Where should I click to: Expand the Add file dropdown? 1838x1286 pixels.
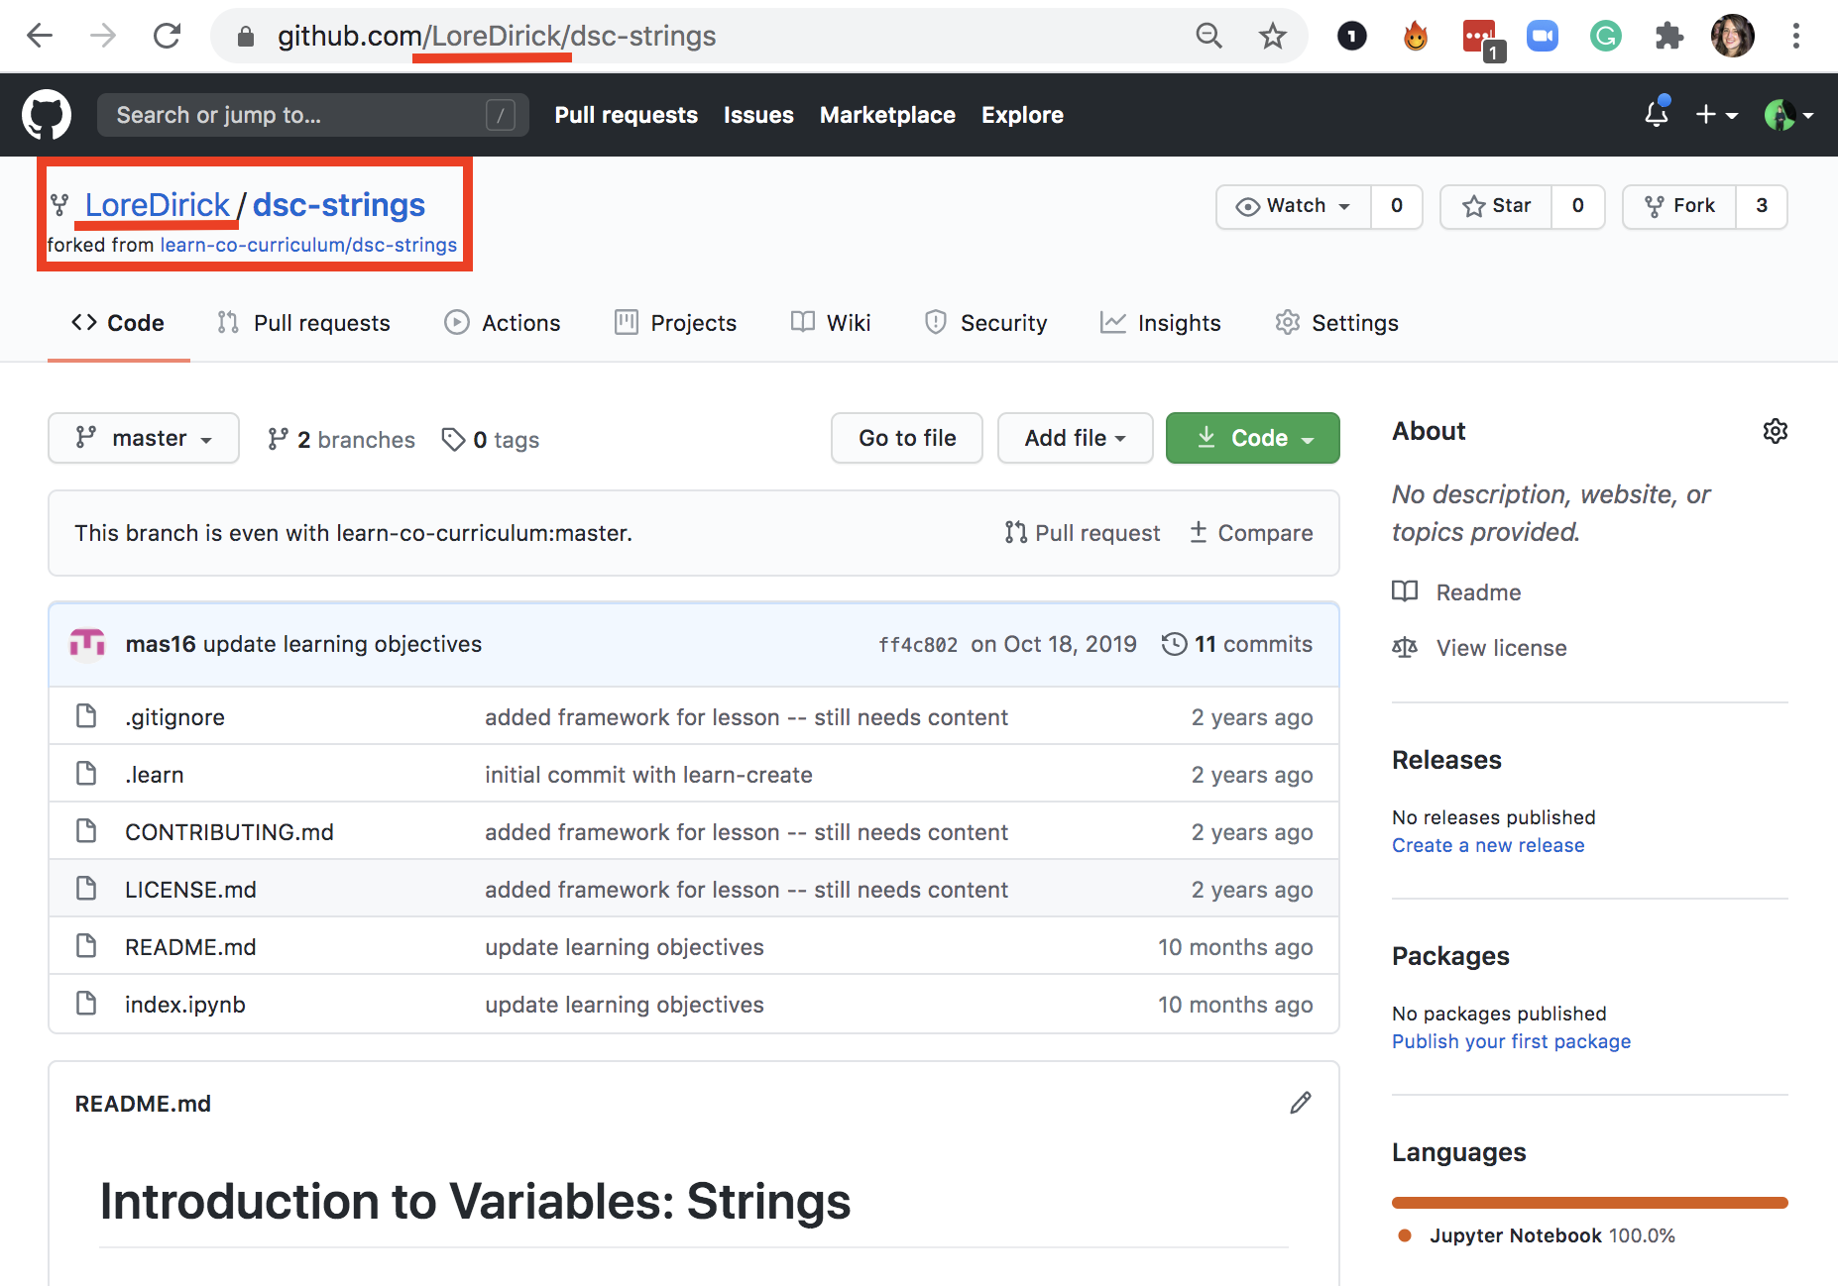point(1075,438)
